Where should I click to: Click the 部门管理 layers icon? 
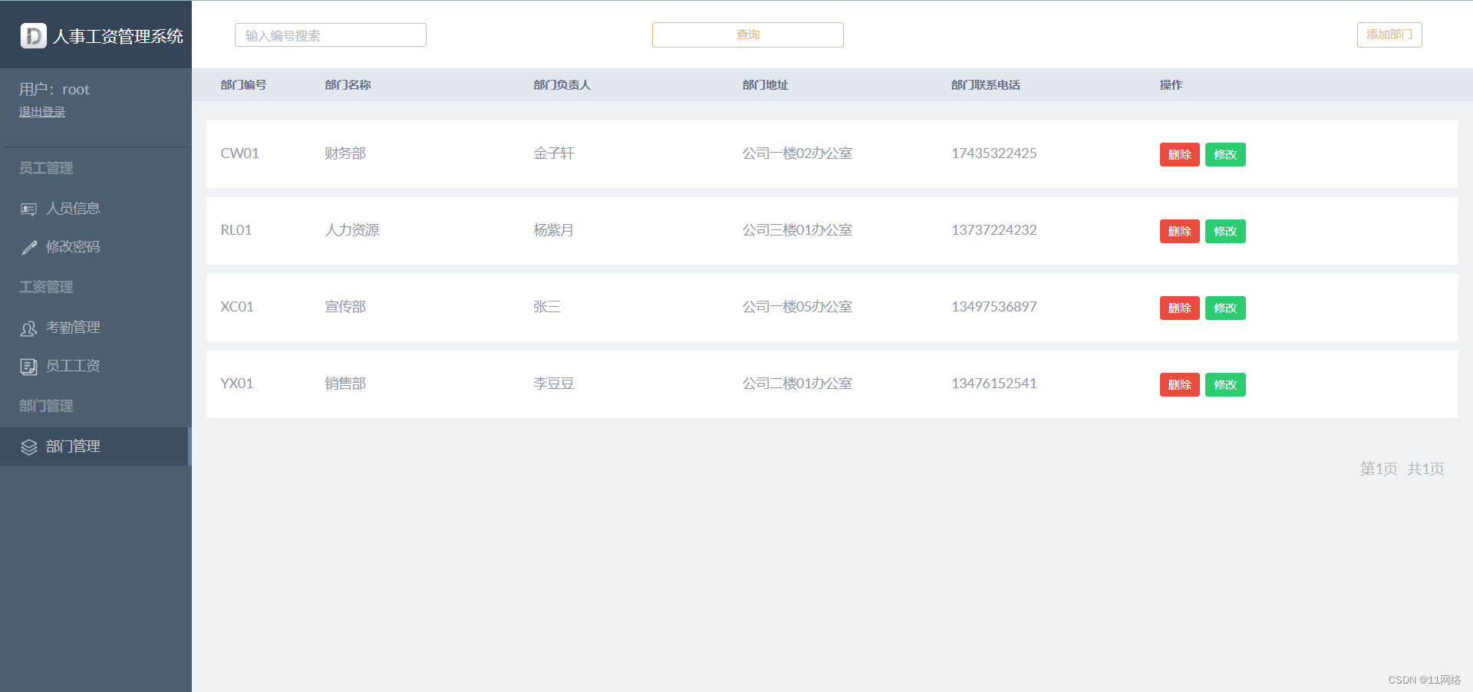point(28,447)
